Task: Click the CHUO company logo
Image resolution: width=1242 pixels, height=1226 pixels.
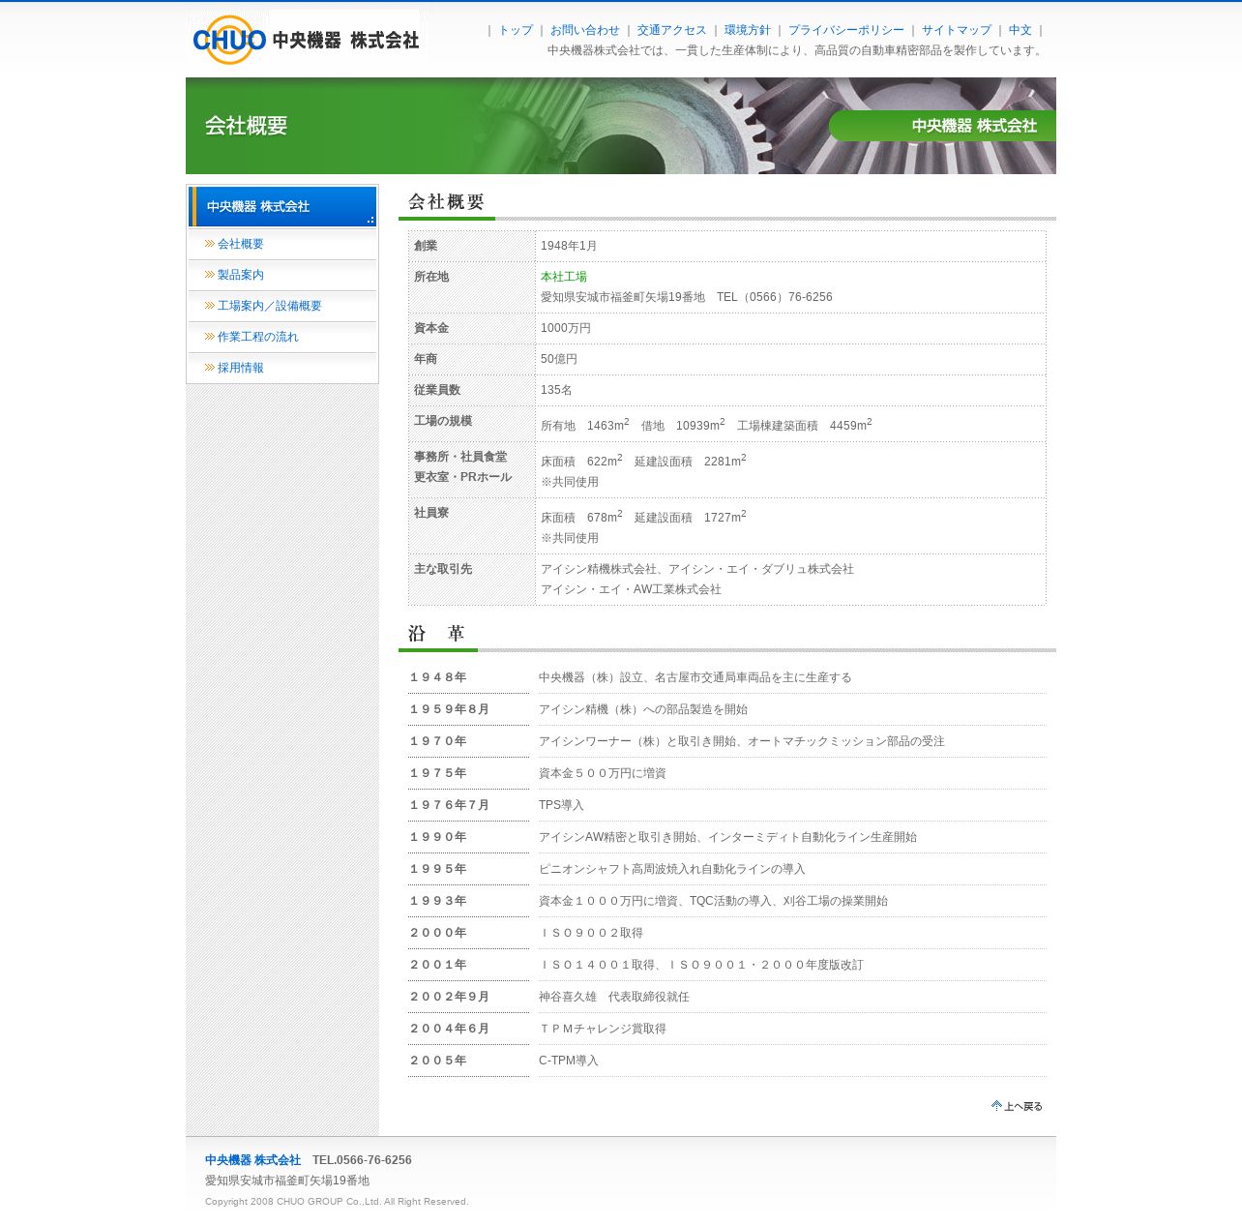Action: 306,40
